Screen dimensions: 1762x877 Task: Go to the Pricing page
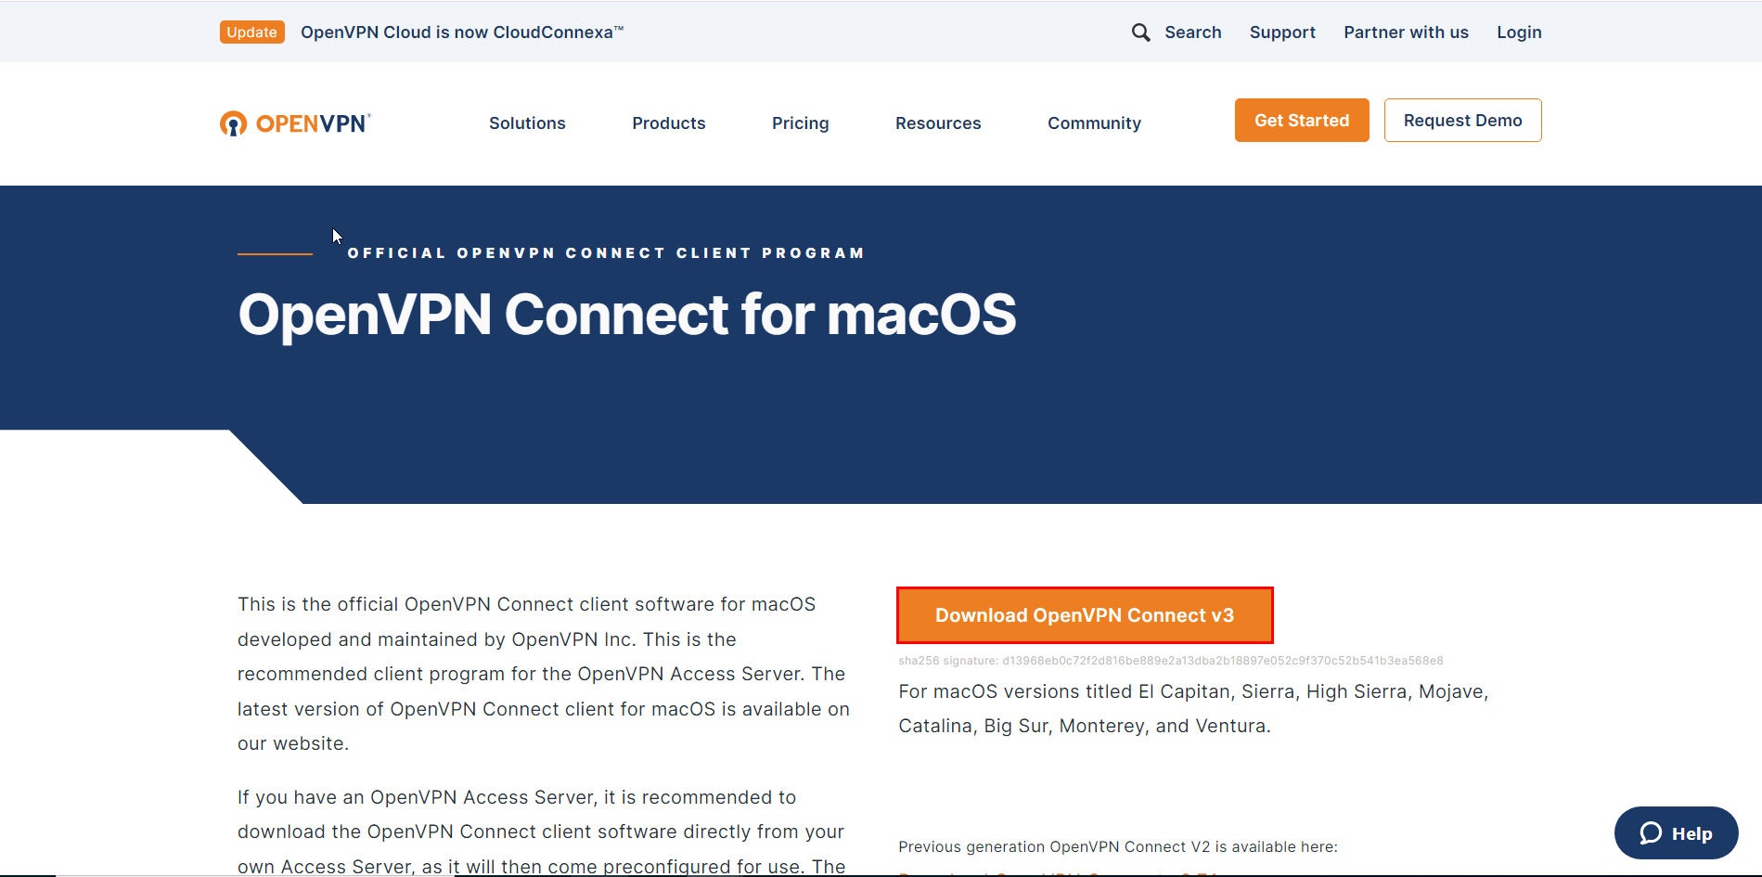801,123
